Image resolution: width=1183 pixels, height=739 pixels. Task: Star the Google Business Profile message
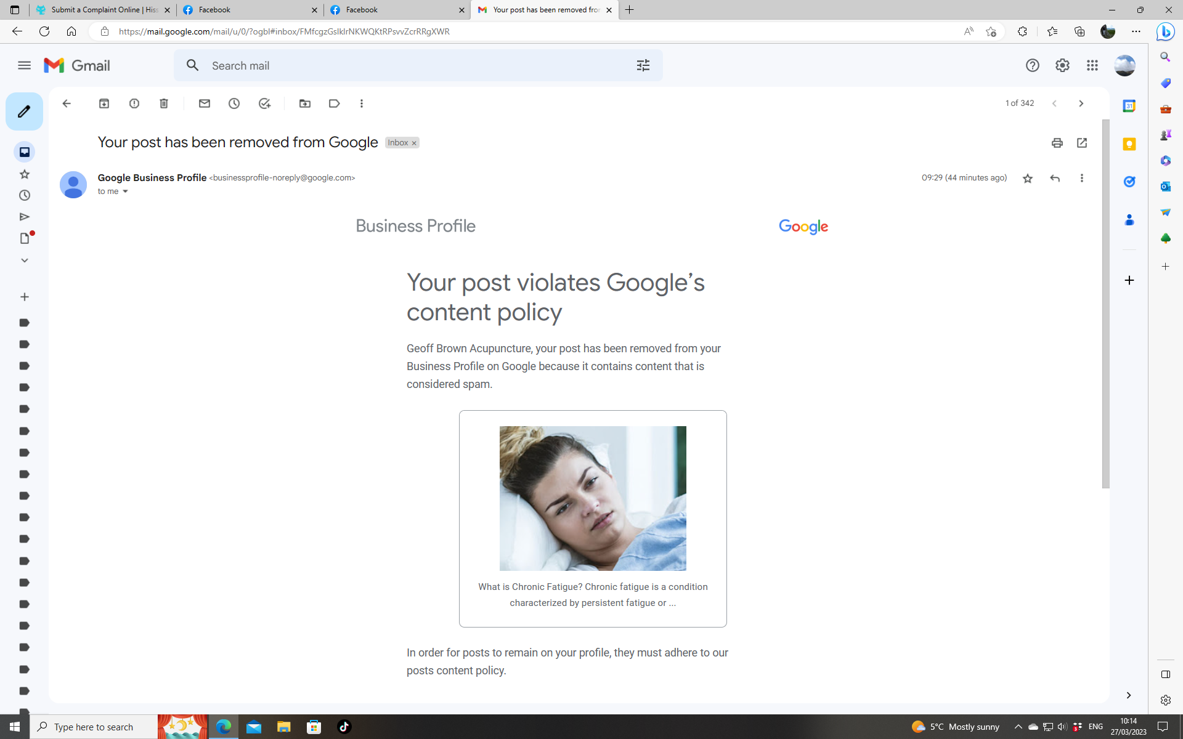(x=1027, y=178)
